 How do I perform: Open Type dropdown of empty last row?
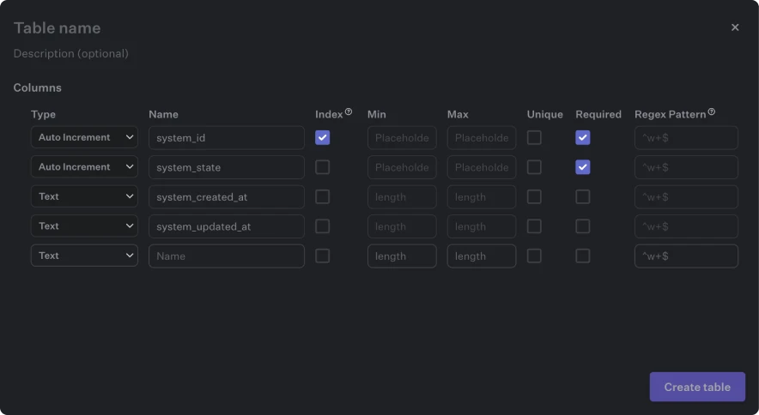(x=84, y=256)
